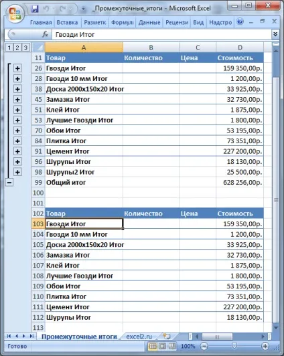Expand the Доска 2000x150x20 Итог group
The width and height of the screenshot is (284, 356).
[x=17, y=89]
